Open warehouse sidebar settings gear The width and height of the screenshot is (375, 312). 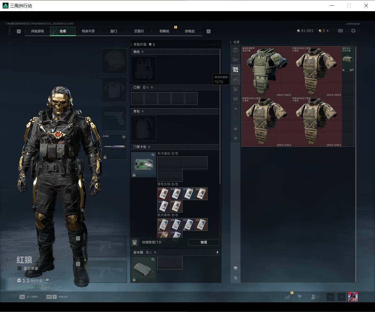(x=236, y=138)
